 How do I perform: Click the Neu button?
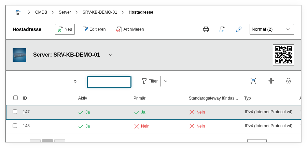tap(65, 29)
